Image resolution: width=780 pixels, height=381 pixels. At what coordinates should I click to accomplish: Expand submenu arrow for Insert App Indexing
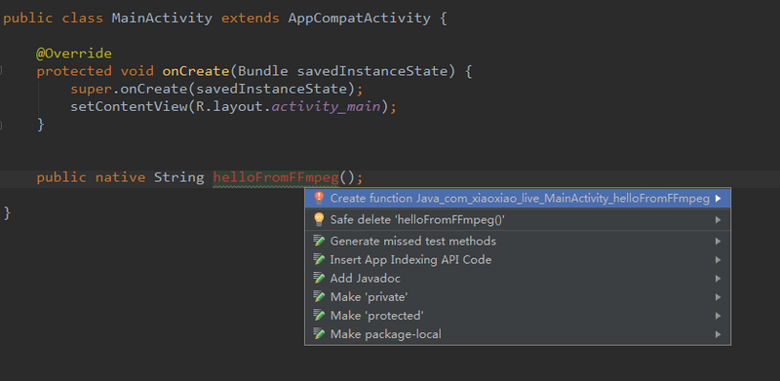click(718, 259)
